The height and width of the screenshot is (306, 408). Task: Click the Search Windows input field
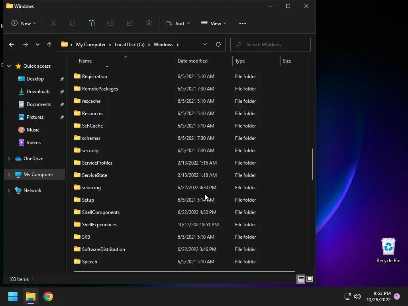(271, 45)
